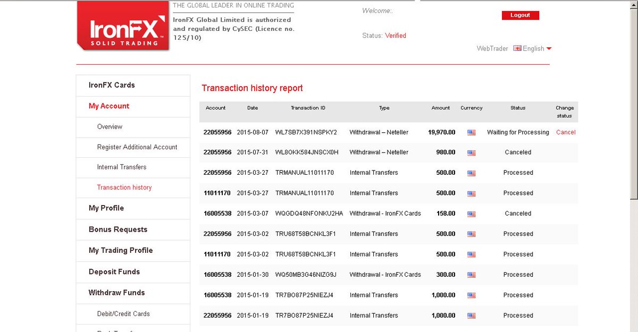Click the browser vertical scrollbar thumb

(634, 104)
